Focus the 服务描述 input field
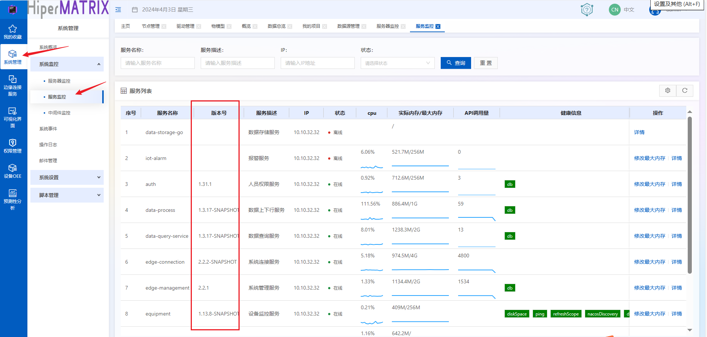Screen dimensions: 707x337 [237, 63]
